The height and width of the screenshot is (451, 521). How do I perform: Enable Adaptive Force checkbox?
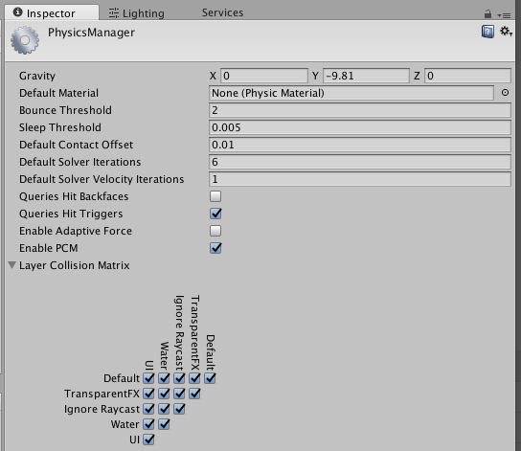coord(215,231)
